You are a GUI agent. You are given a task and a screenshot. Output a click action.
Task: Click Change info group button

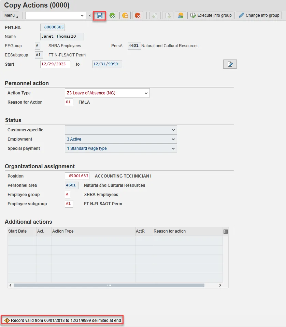pyautogui.click(x=259, y=15)
